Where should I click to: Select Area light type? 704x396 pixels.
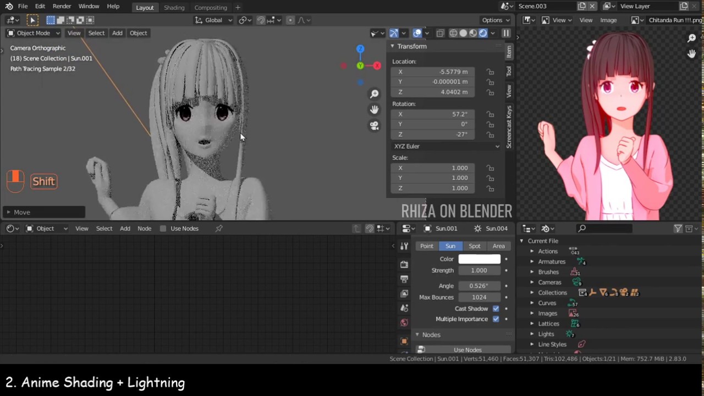pyautogui.click(x=499, y=246)
